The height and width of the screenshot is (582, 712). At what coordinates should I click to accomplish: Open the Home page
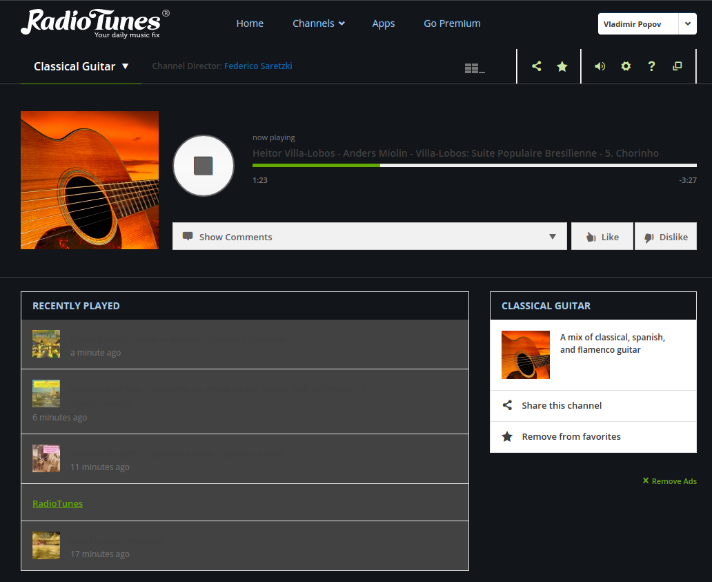[250, 23]
